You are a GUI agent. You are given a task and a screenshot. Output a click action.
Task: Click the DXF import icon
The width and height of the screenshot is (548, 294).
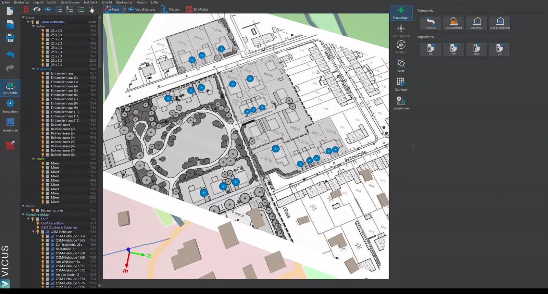coord(500,49)
